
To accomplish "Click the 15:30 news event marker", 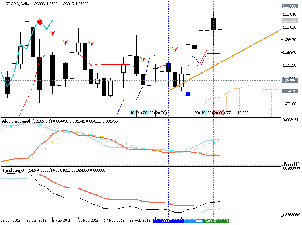I will click(242, 113).
